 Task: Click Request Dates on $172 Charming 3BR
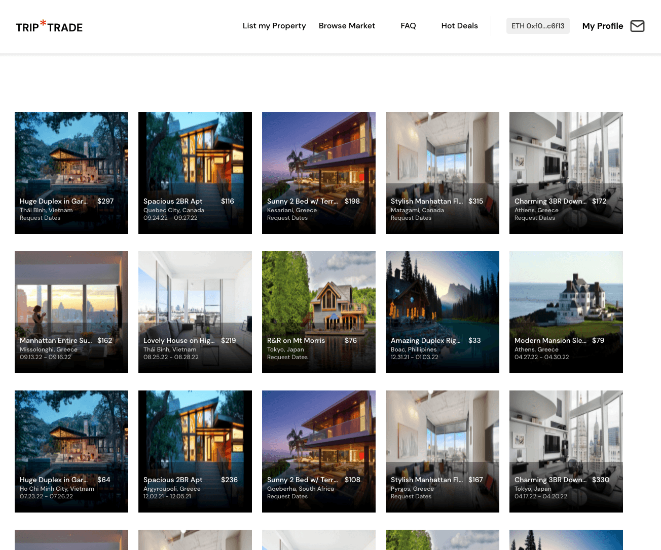click(535, 218)
